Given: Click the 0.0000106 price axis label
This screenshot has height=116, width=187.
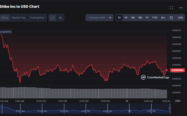Looking at the screenshot, I should pyautogui.click(x=176, y=58).
